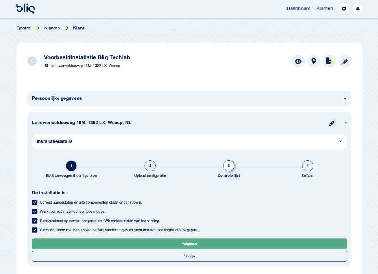Open Klanten in top navigation
The height and width of the screenshot is (274, 378).
(324, 8)
